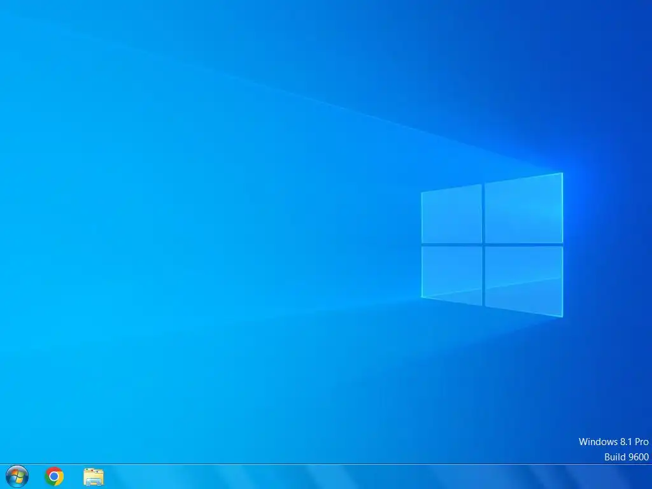Open the Start menu orb
This screenshot has width=652, height=489.
tap(17, 476)
